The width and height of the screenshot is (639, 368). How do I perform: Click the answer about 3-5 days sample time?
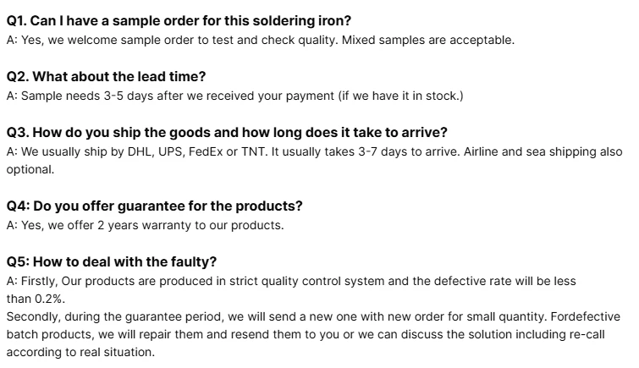[234, 96]
